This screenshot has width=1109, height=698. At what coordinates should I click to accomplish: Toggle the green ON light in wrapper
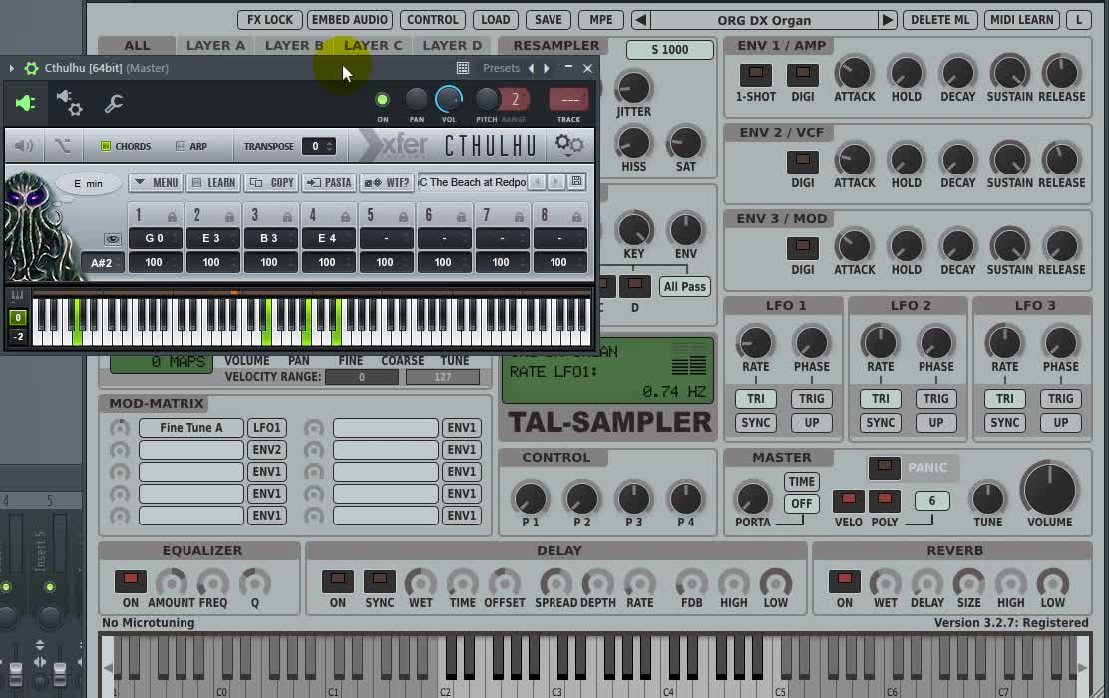click(382, 100)
